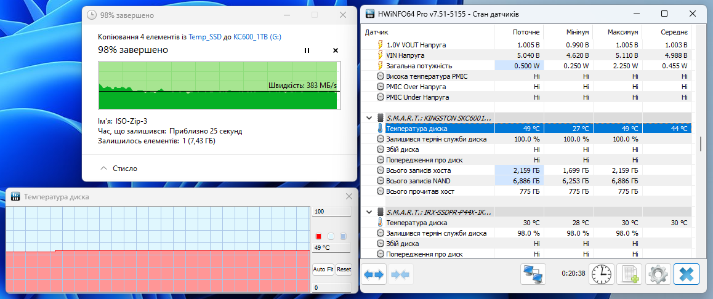Click the IRX-SSDPR drive group icon
Viewport: 713px width, 299px height.
[380, 212]
